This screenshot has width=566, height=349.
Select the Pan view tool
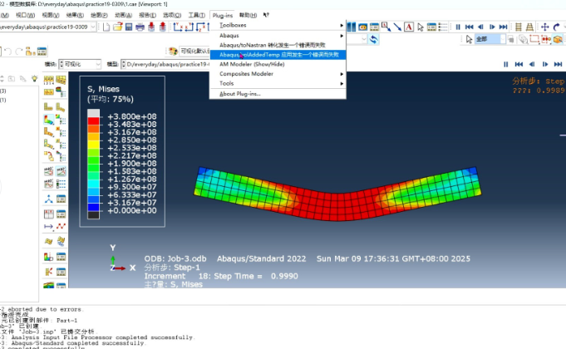pos(544,27)
